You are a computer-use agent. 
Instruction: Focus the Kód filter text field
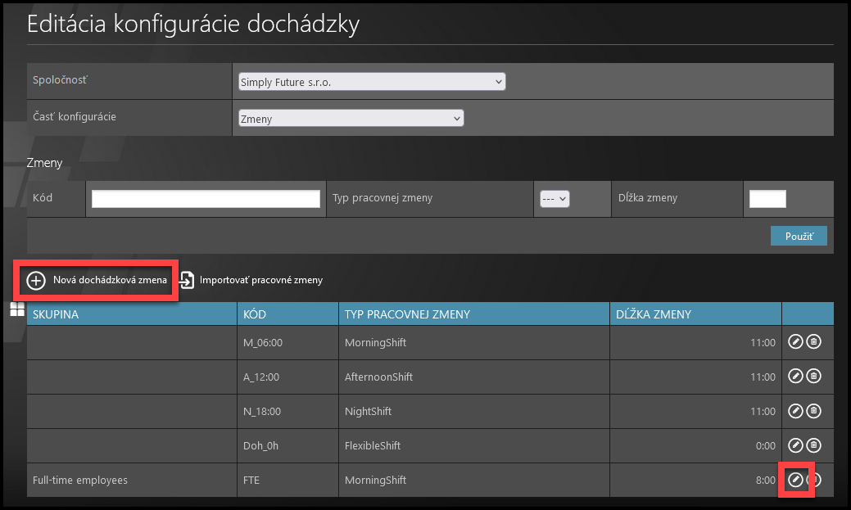click(x=206, y=199)
